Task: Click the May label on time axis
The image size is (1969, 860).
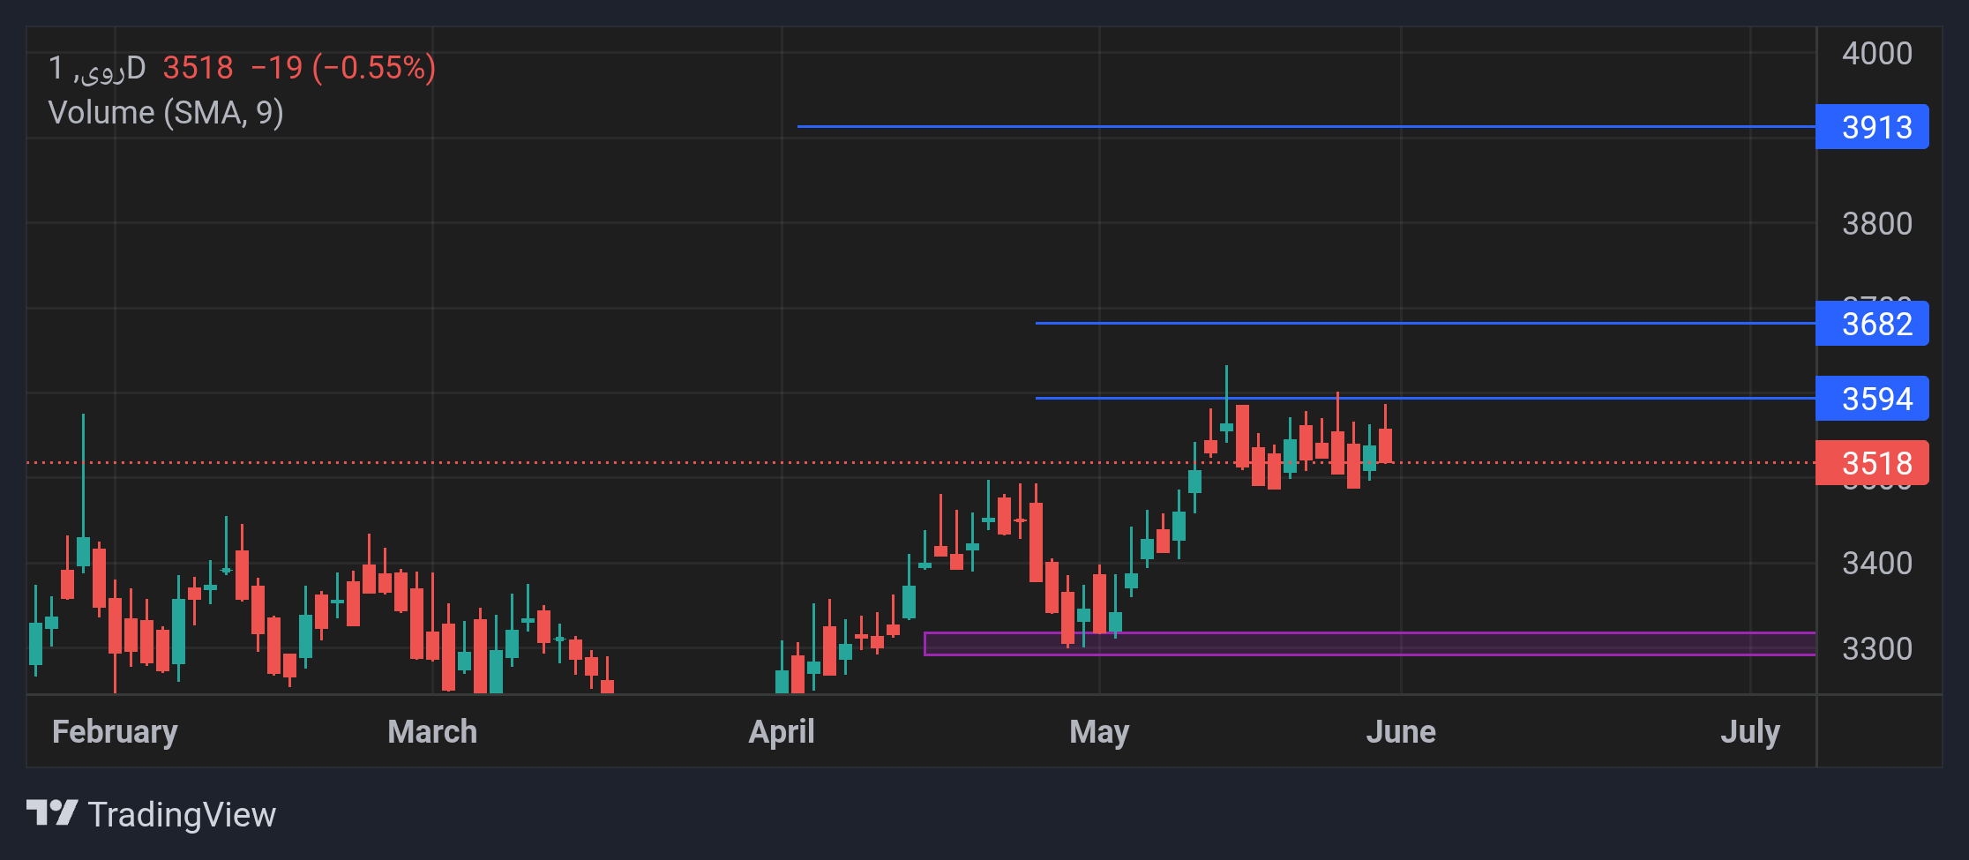Action: pyautogui.click(x=1099, y=732)
